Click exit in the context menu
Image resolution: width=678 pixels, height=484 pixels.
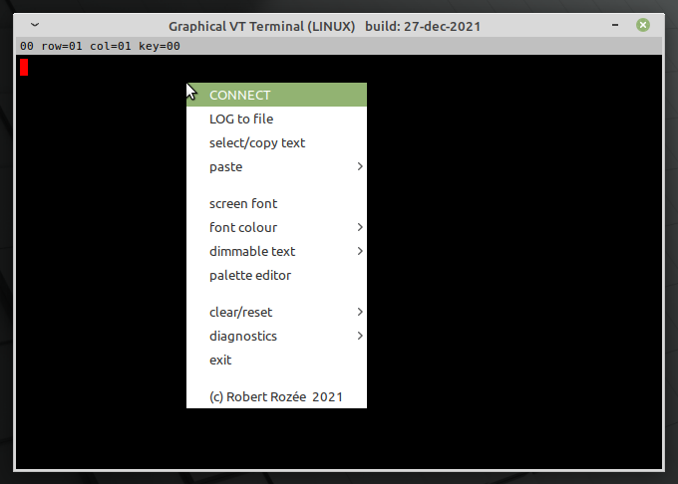pos(220,361)
